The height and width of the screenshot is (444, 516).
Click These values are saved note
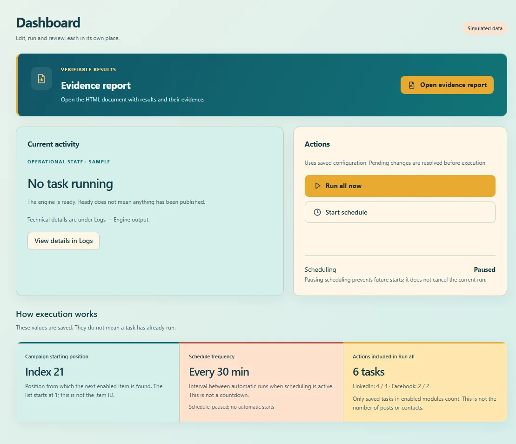click(x=96, y=328)
